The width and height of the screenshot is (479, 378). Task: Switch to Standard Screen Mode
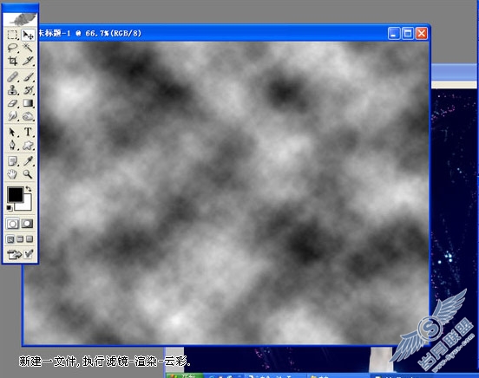10,239
